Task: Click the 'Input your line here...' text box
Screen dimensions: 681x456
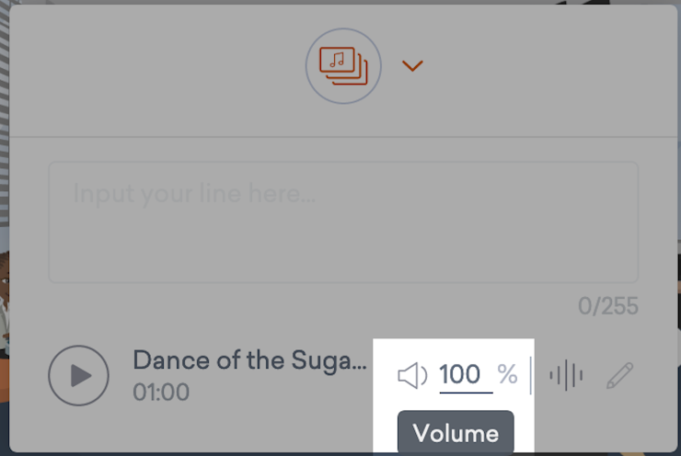Action: point(343,222)
